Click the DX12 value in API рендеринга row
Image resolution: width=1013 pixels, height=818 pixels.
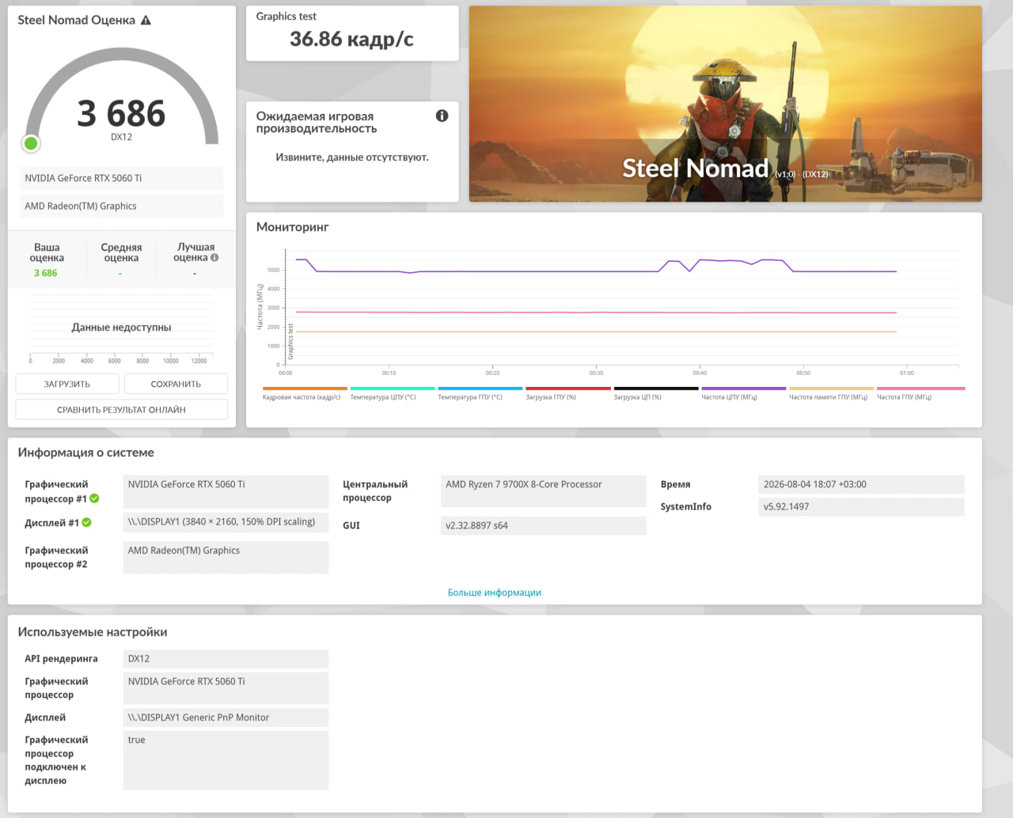point(226,658)
